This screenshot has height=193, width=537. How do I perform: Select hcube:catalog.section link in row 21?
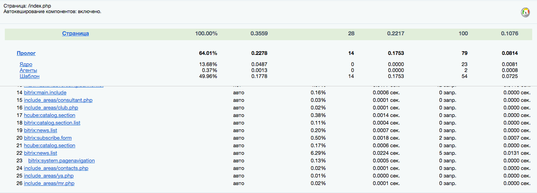pyautogui.click(x=50, y=145)
